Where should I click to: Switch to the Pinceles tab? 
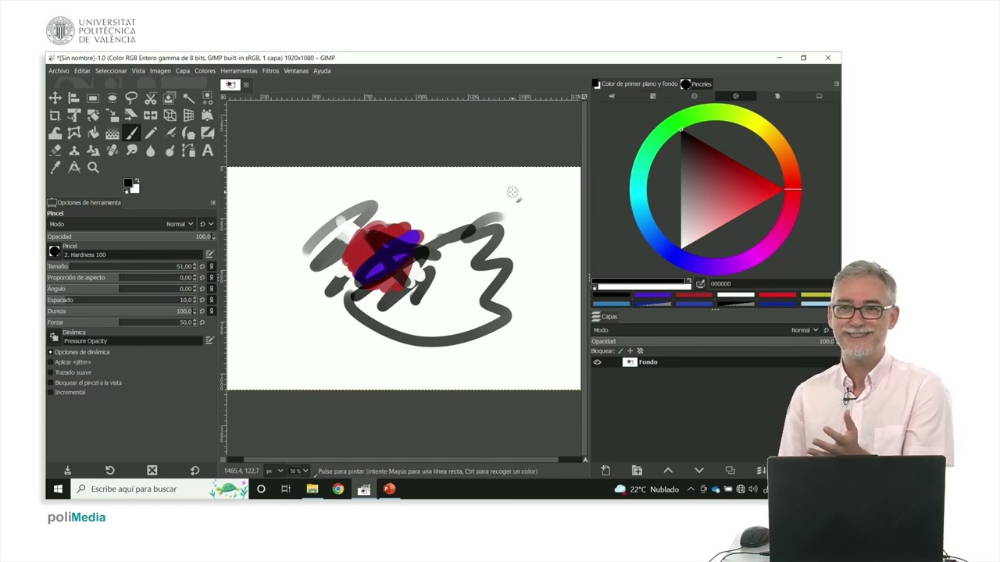point(696,84)
